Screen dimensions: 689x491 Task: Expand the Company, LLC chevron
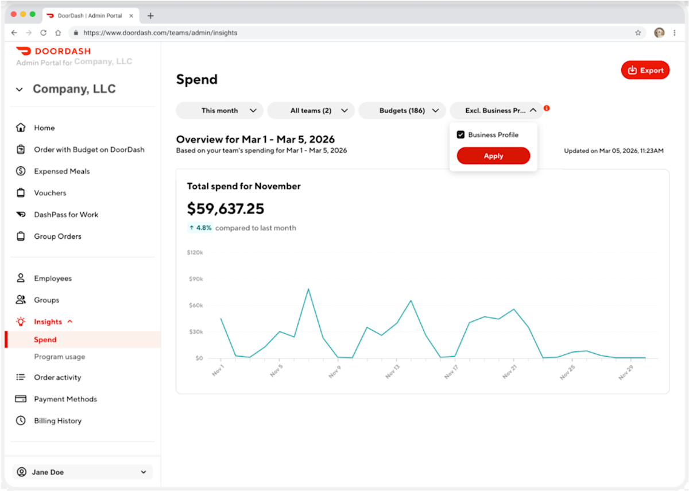(x=20, y=90)
